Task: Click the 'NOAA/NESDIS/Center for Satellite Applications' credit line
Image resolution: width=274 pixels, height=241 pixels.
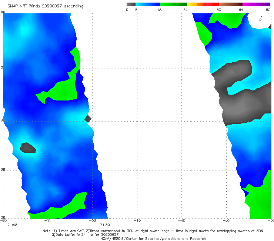Action: click(153, 239)
